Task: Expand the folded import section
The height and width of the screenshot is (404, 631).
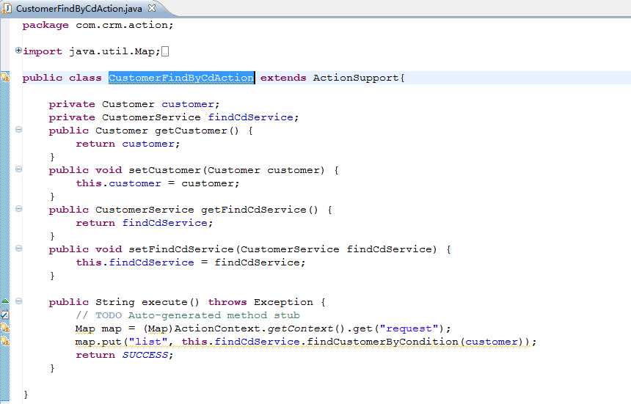Action: pos(18,51)
